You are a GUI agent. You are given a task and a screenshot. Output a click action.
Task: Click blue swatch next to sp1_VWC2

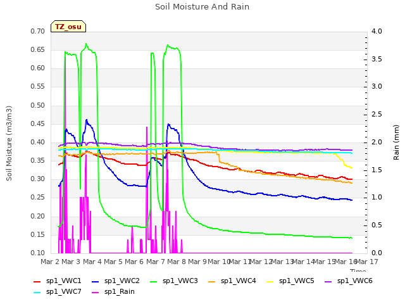coord(96,281)
